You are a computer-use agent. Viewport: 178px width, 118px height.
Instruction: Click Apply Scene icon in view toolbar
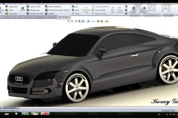coord(102,21)
